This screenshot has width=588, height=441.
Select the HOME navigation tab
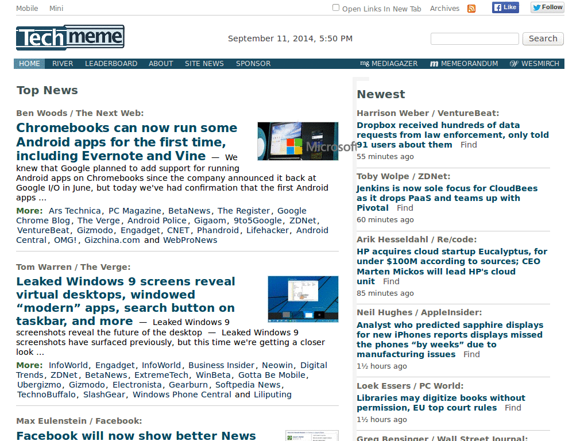pos(29,64)
